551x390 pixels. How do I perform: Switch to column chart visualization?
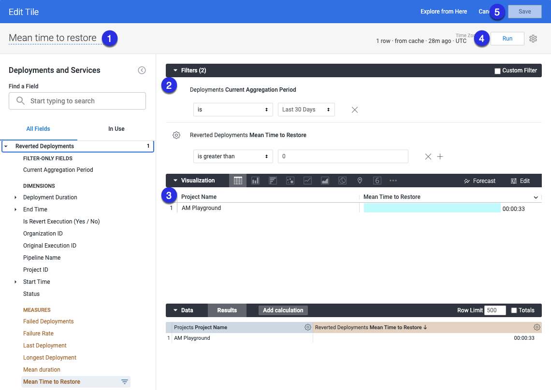[255, 181]
